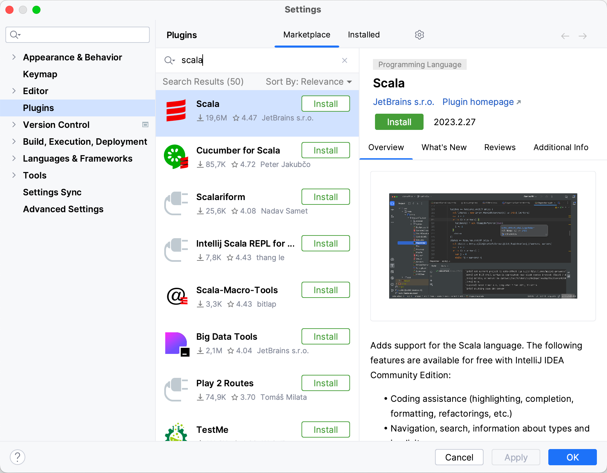Expand the Appearance & Behavior section
607x473 pixels.
(x=13, y=57)
